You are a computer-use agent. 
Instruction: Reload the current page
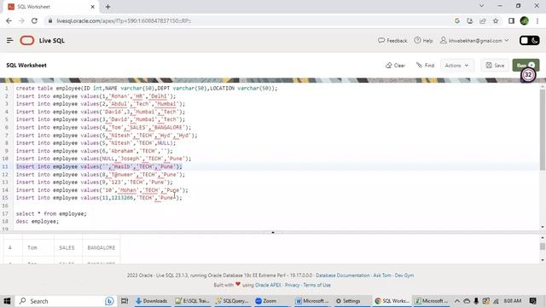34,20
